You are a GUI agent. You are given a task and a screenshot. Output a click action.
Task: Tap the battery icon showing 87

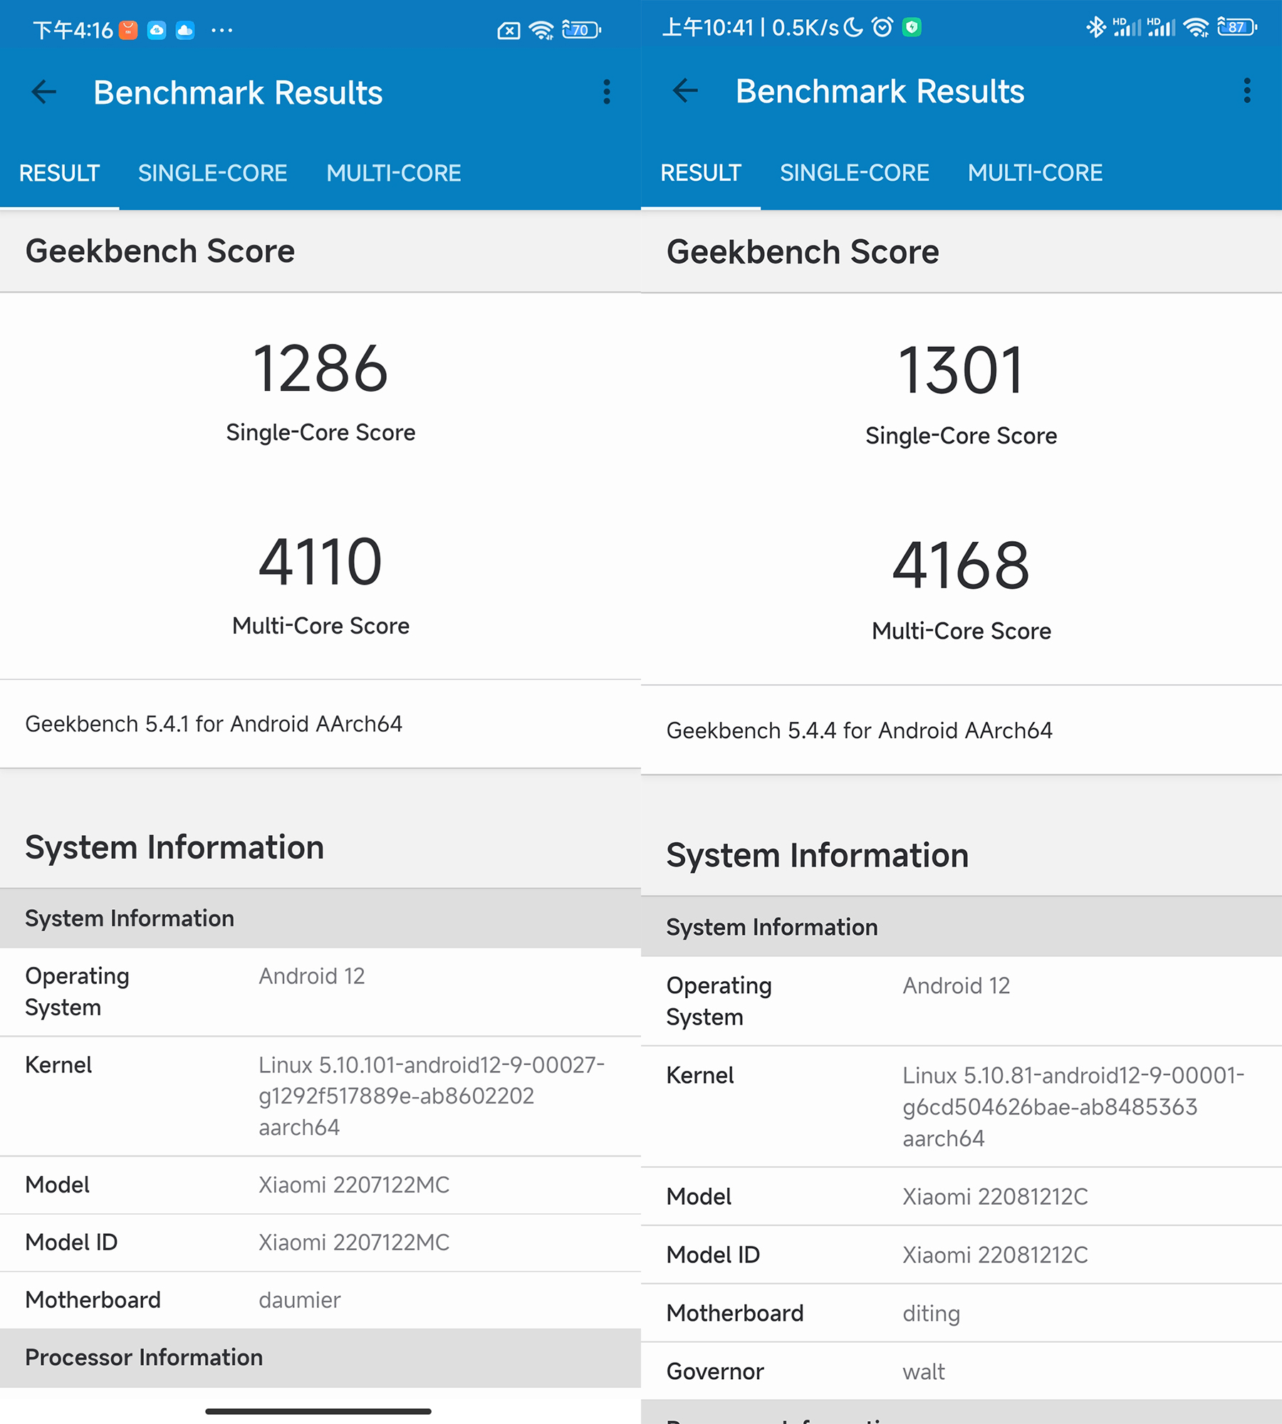(1236, 28)
